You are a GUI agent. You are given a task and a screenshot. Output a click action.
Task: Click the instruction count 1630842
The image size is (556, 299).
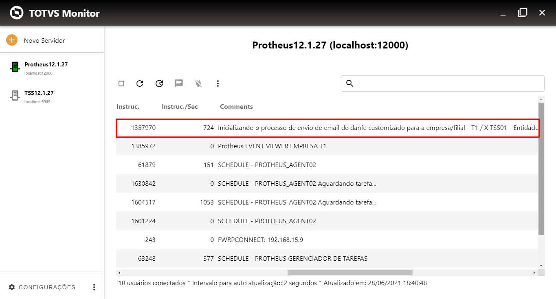click(143, 184)
